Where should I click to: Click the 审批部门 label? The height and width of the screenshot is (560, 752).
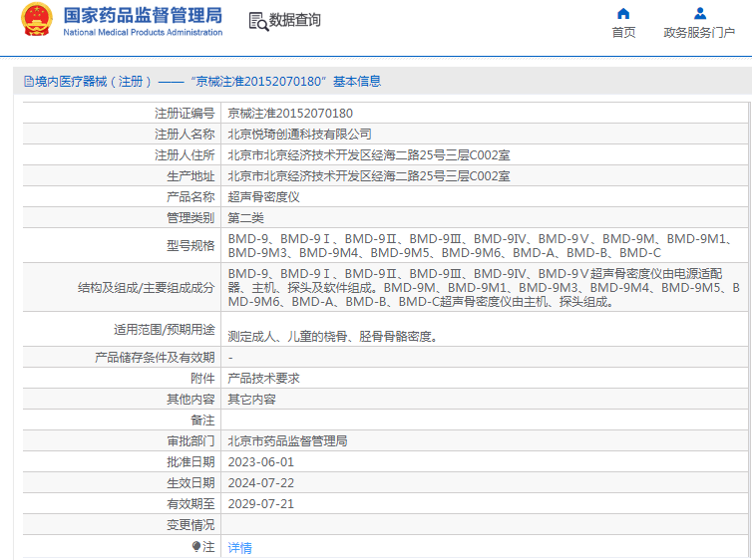click(190, 441)
